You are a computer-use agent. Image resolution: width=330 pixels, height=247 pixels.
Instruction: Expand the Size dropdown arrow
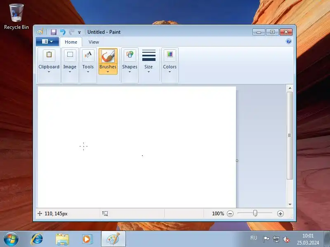coord(148,72)
